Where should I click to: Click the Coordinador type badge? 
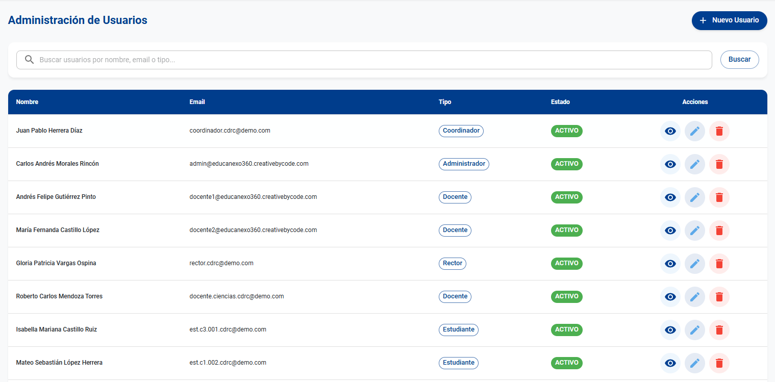(x=461, y=131)
